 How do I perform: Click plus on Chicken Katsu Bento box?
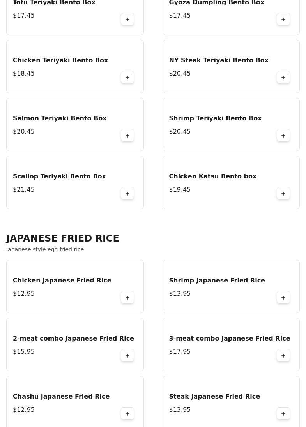coord(283,194)
